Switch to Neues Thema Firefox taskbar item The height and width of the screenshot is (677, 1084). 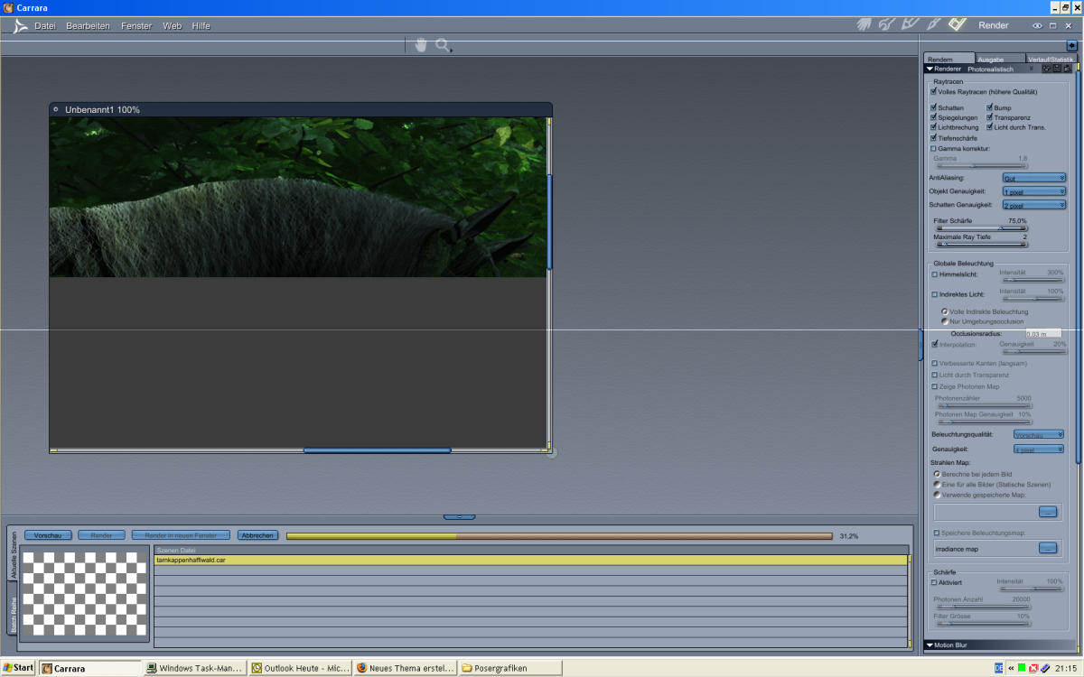coord(406,668)
